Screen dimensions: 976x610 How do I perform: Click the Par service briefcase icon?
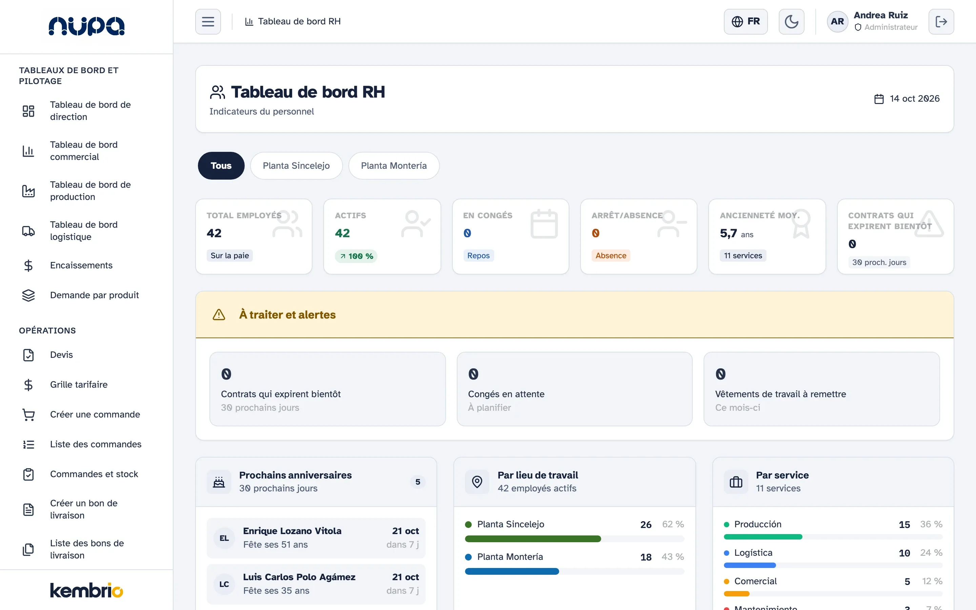(736, 482)
